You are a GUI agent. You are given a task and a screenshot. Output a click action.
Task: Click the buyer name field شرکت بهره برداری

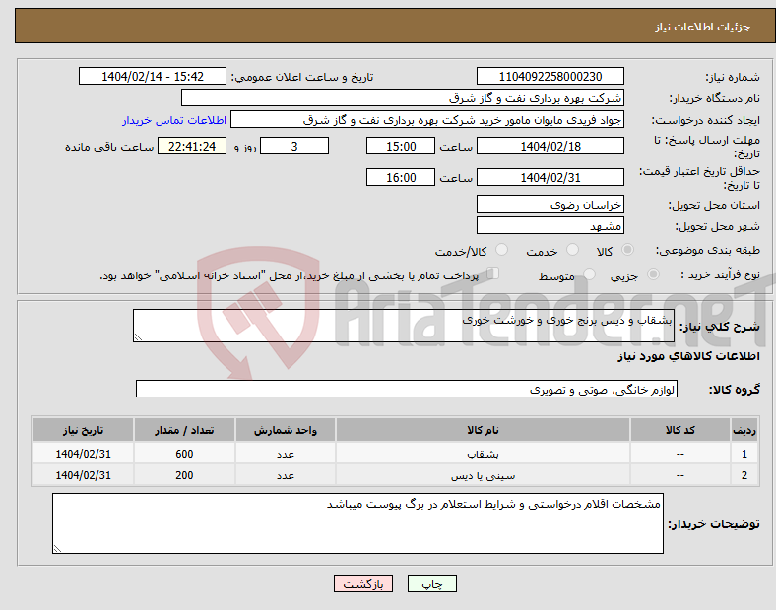(x=403, y=97)
